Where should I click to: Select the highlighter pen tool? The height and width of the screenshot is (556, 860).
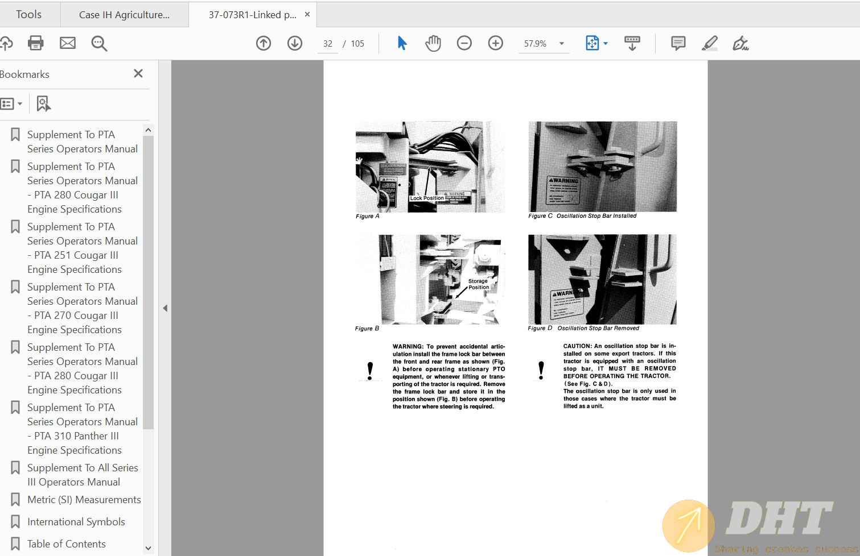point(710,43)
